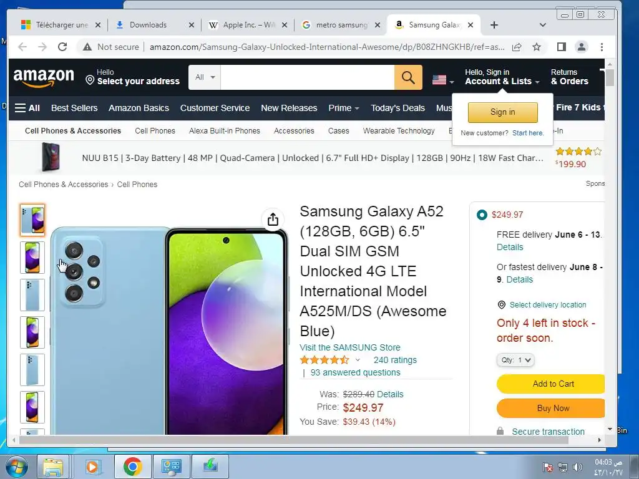Click the Chrome icon in the taskbar
The image size is (639, 479).
click(x=132, y=467)
